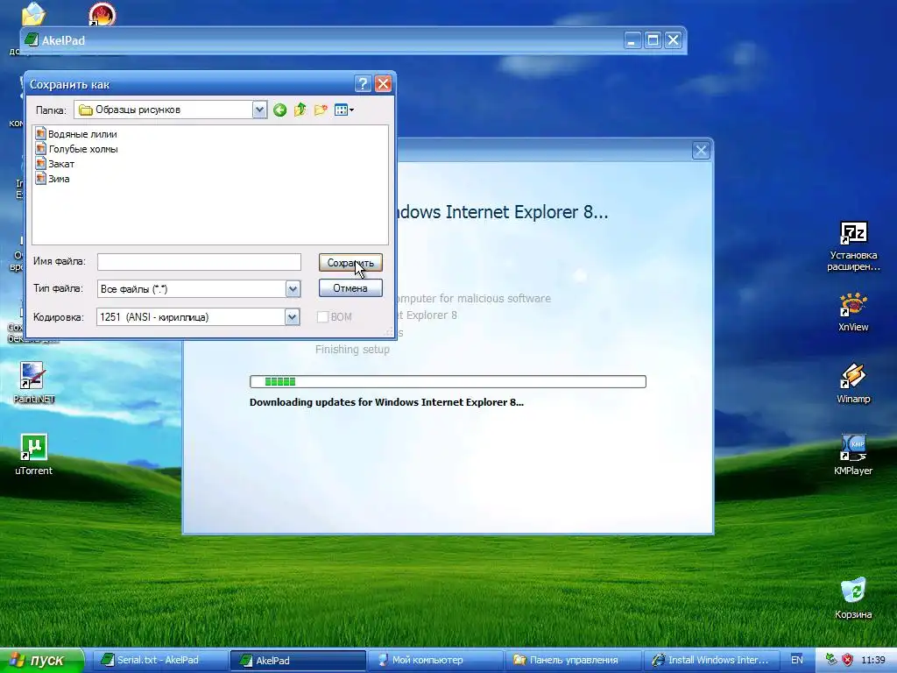The image size is (897, 673).
Task: Click the red shield tray icon
Action: pos(847,660)
